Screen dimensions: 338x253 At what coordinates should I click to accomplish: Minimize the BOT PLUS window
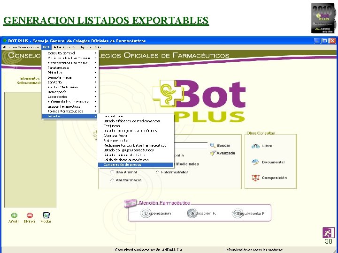317,41
